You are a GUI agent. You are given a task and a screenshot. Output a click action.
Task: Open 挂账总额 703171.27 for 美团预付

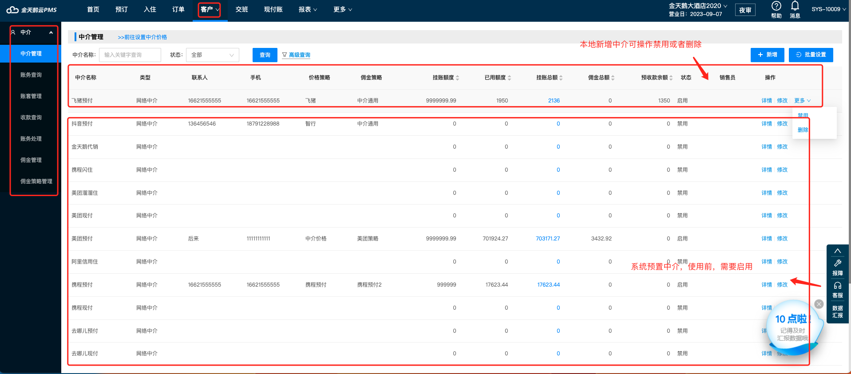click(x=548, y=239)
